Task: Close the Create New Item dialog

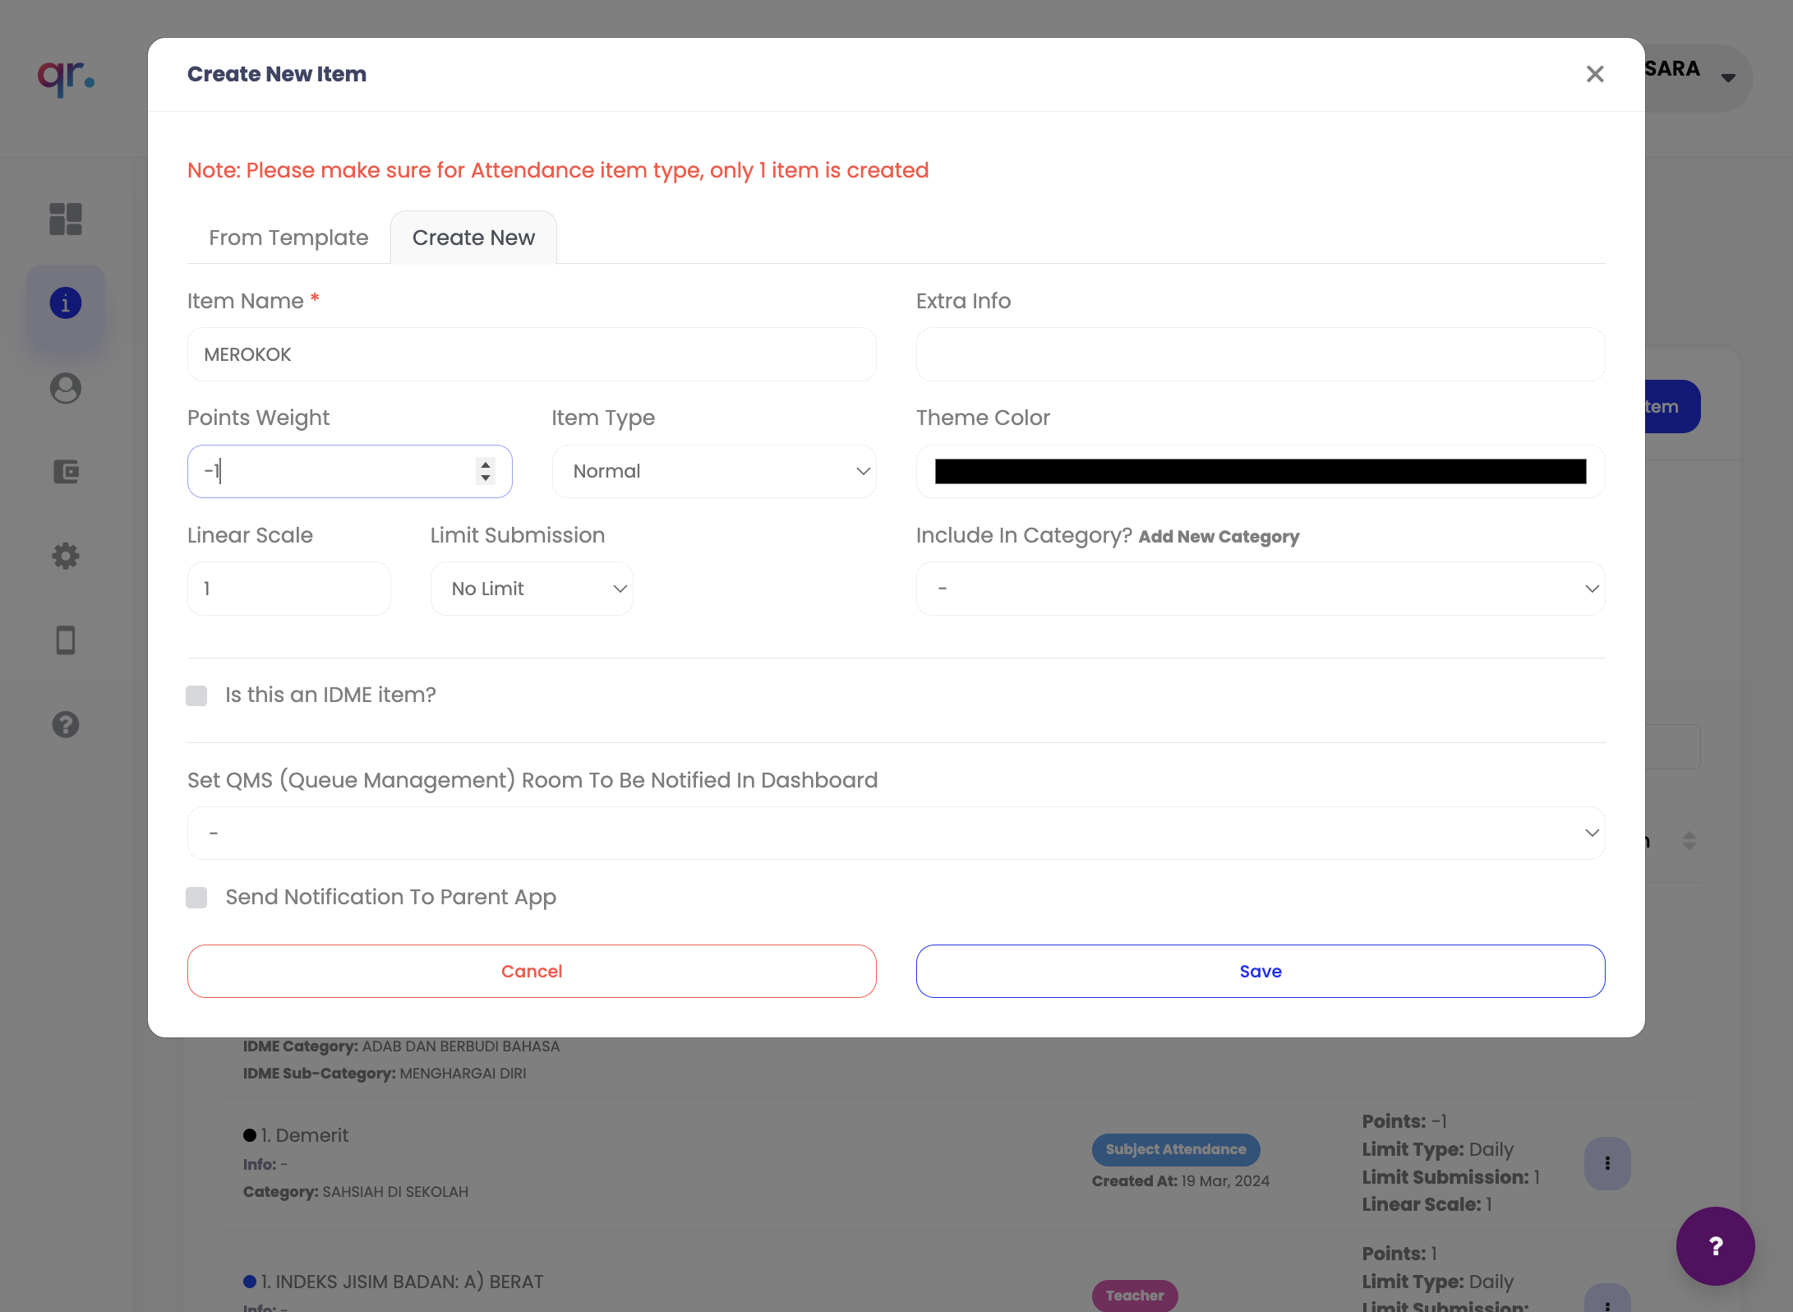Action: [x=1595, y=74]
